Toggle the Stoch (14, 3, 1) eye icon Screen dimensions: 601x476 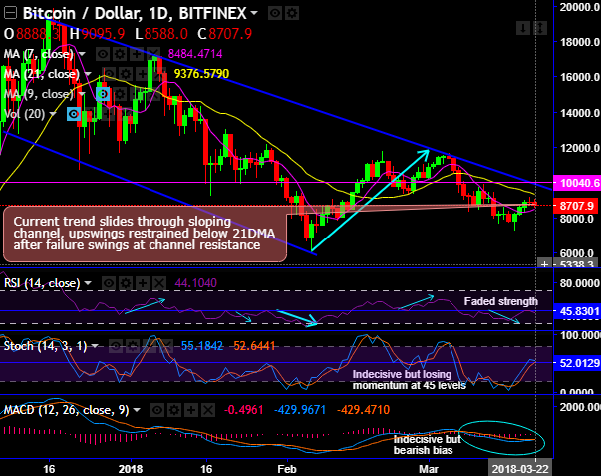click(x=115, y=346)
